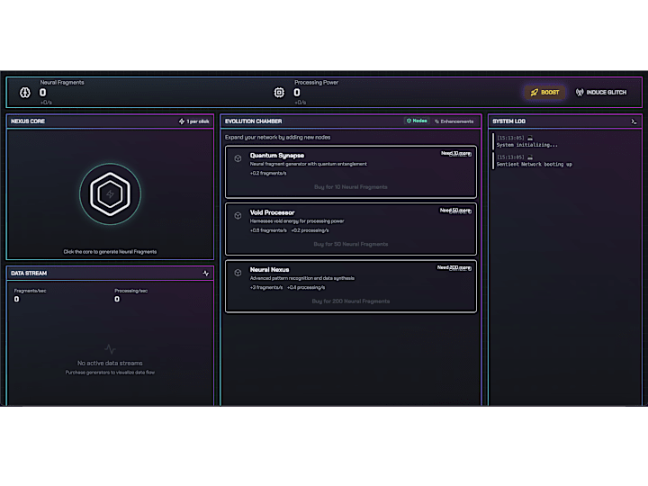
Task: Buy Quantum Synapse for 10 Neural Fragments
Action: pyautogui.click(x=350, y=187)
